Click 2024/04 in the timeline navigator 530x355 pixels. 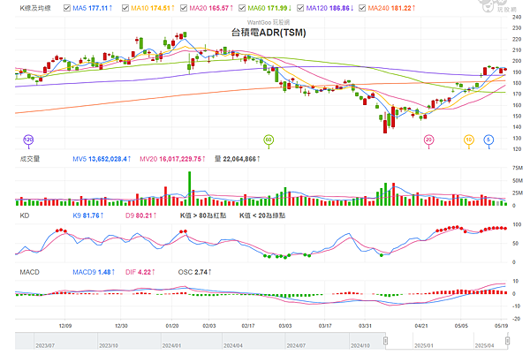coord(233,345)
